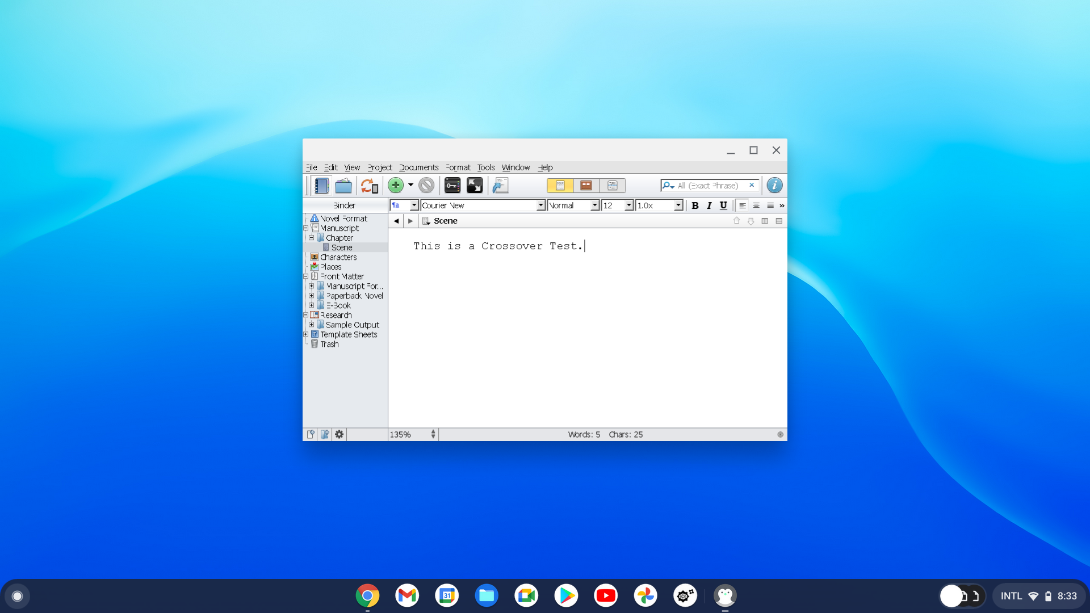Open the Courier New font dropdown
1090x613 pixels.
pyautogui.click(x=540, y=205)
